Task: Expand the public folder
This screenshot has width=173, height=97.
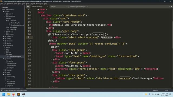Action: coord(4,43)
